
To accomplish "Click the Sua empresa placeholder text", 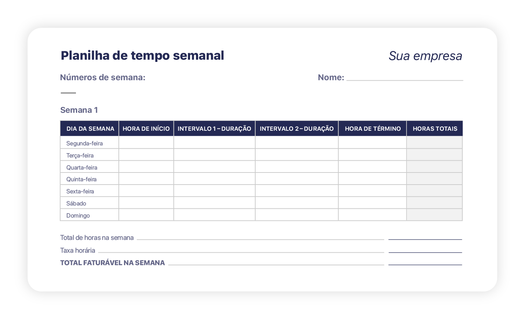I will pos(425,56).
